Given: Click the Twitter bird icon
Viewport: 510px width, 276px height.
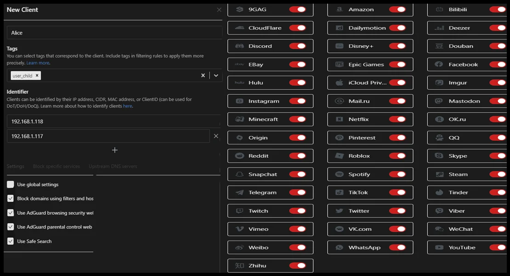Looking at the screenshot, I should [340, 211].
